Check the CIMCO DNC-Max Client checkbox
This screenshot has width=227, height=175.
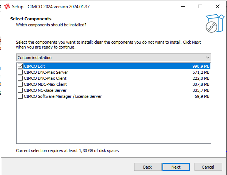(20, 78)
